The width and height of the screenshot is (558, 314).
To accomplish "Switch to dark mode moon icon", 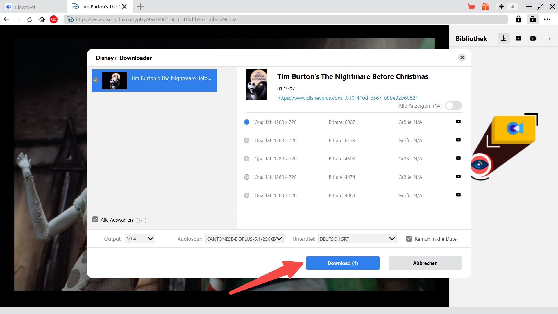I will (x=512, y=7).
